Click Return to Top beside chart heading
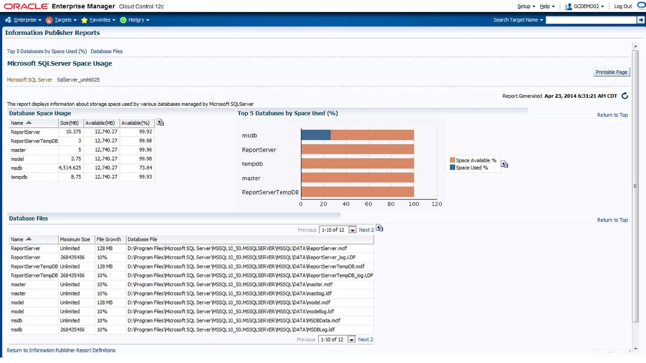 pyautogui.click(x=612, y=115)
